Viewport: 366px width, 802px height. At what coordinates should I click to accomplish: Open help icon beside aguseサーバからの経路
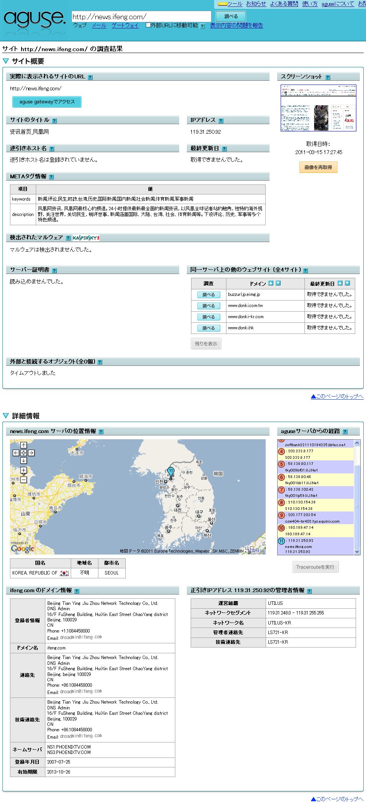345,432
